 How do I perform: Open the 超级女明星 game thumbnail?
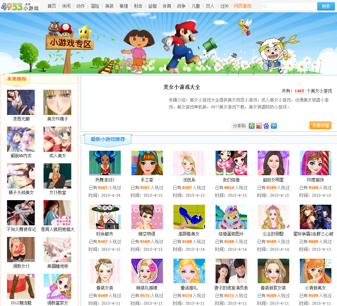[273, 163]
